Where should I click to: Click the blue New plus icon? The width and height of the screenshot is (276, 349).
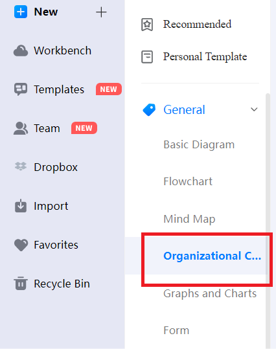[21, 12]
